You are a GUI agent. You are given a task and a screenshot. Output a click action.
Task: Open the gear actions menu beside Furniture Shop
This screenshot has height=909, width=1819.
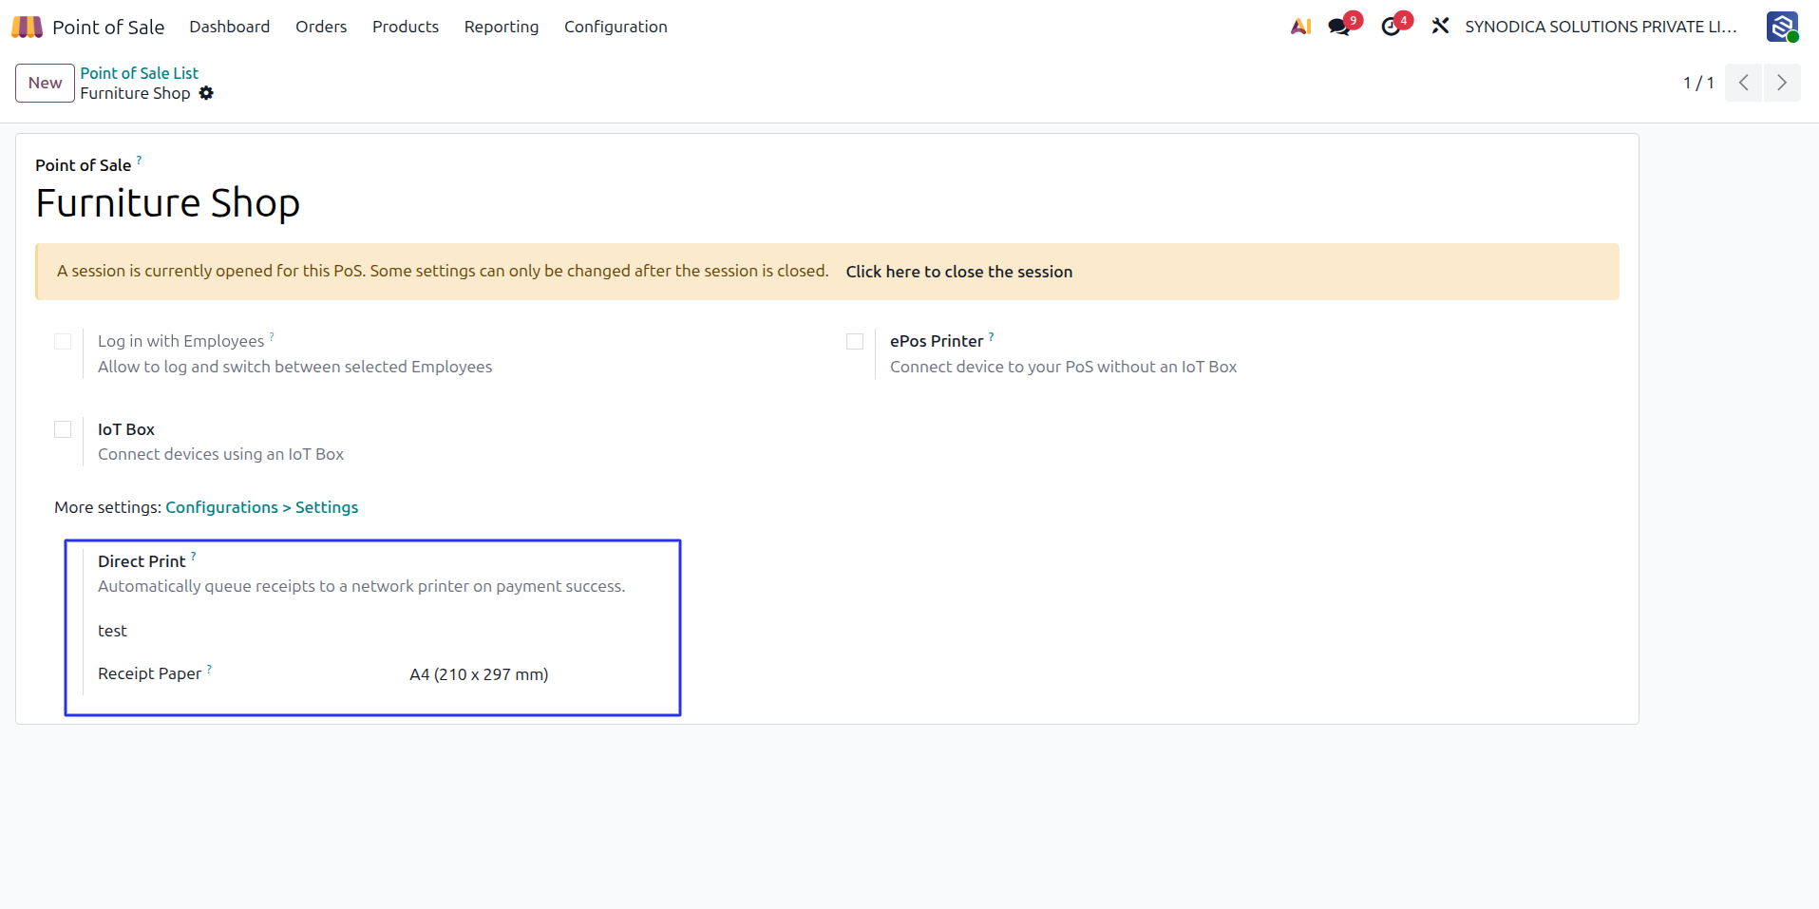pyautogui.click(x=206, y=93)
